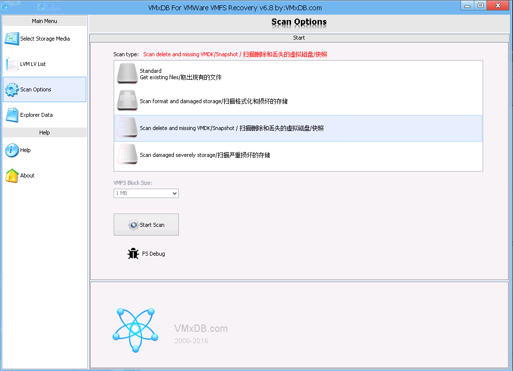The width and height of the screenshot is (513, 371).
Task: Open Explorer Data menu item
Action: pos(45,115)
